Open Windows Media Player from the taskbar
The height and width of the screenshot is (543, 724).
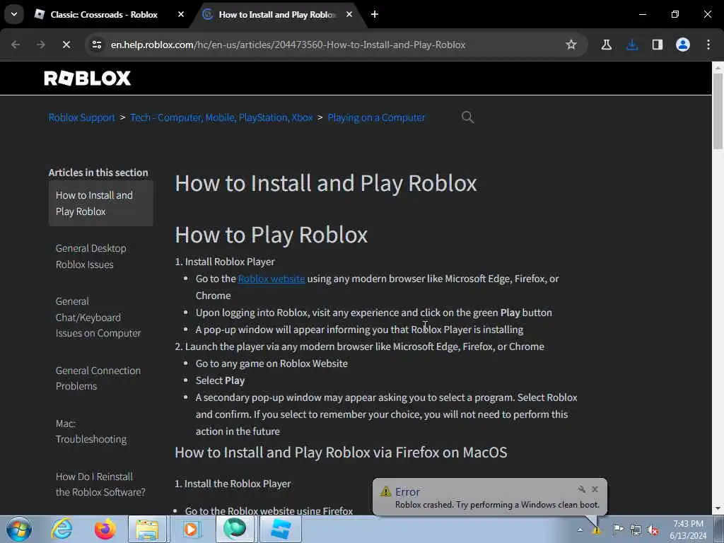191,529
